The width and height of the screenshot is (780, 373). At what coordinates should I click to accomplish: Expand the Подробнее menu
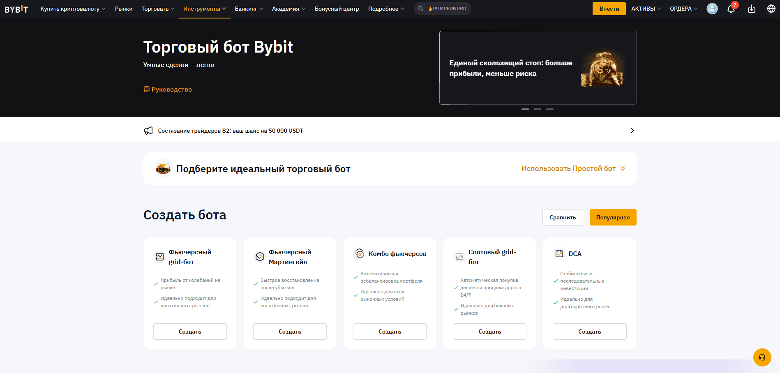[386, 9]
